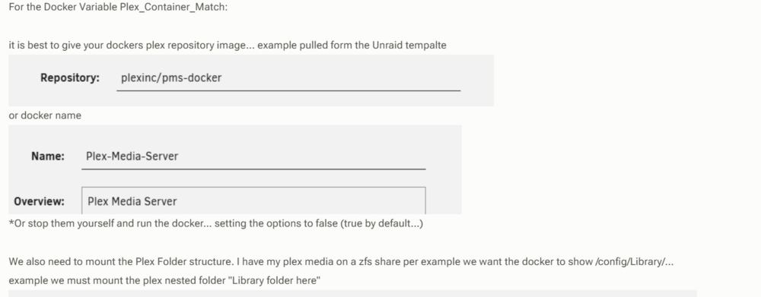The width and height of the screenshot is (761, 297).
Task: Select the bold Repository label
Action: point(70,78)
